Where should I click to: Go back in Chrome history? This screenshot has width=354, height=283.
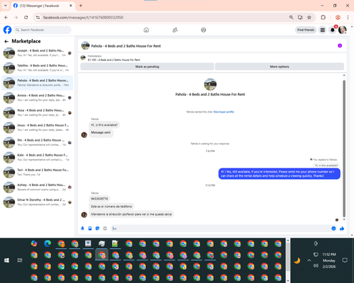click(6, 17)
